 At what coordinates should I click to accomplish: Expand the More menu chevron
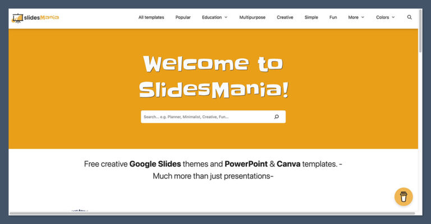pyautogui.click(x=363, y=17)
